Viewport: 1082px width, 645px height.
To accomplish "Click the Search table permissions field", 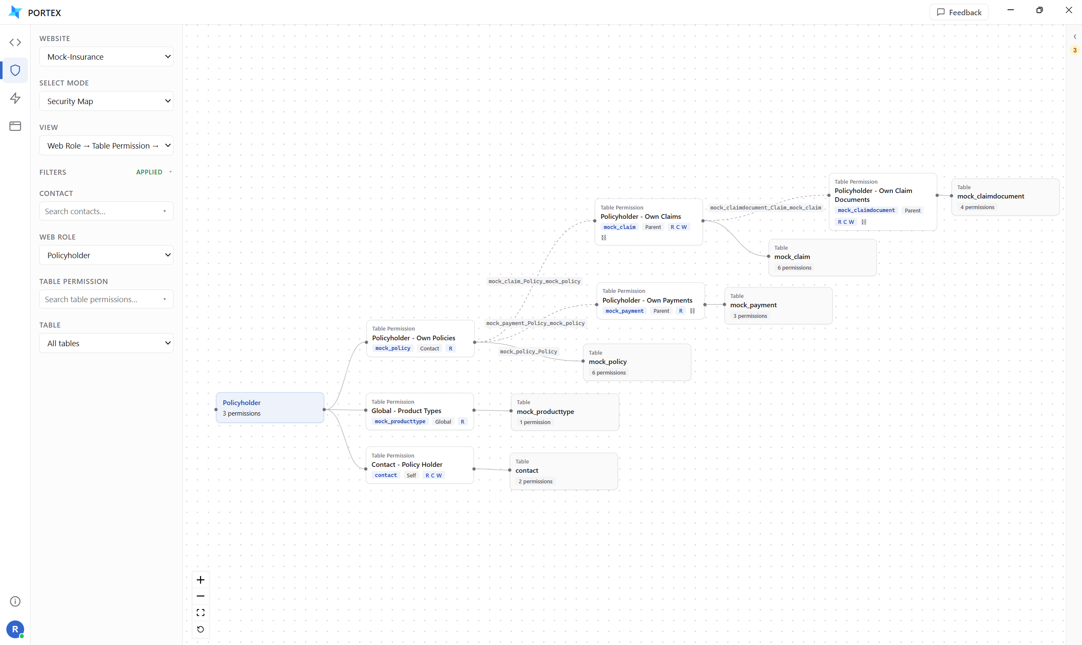I will coord(107,299).
